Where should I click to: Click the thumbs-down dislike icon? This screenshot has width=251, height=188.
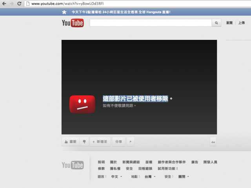(x=84, y=141)
